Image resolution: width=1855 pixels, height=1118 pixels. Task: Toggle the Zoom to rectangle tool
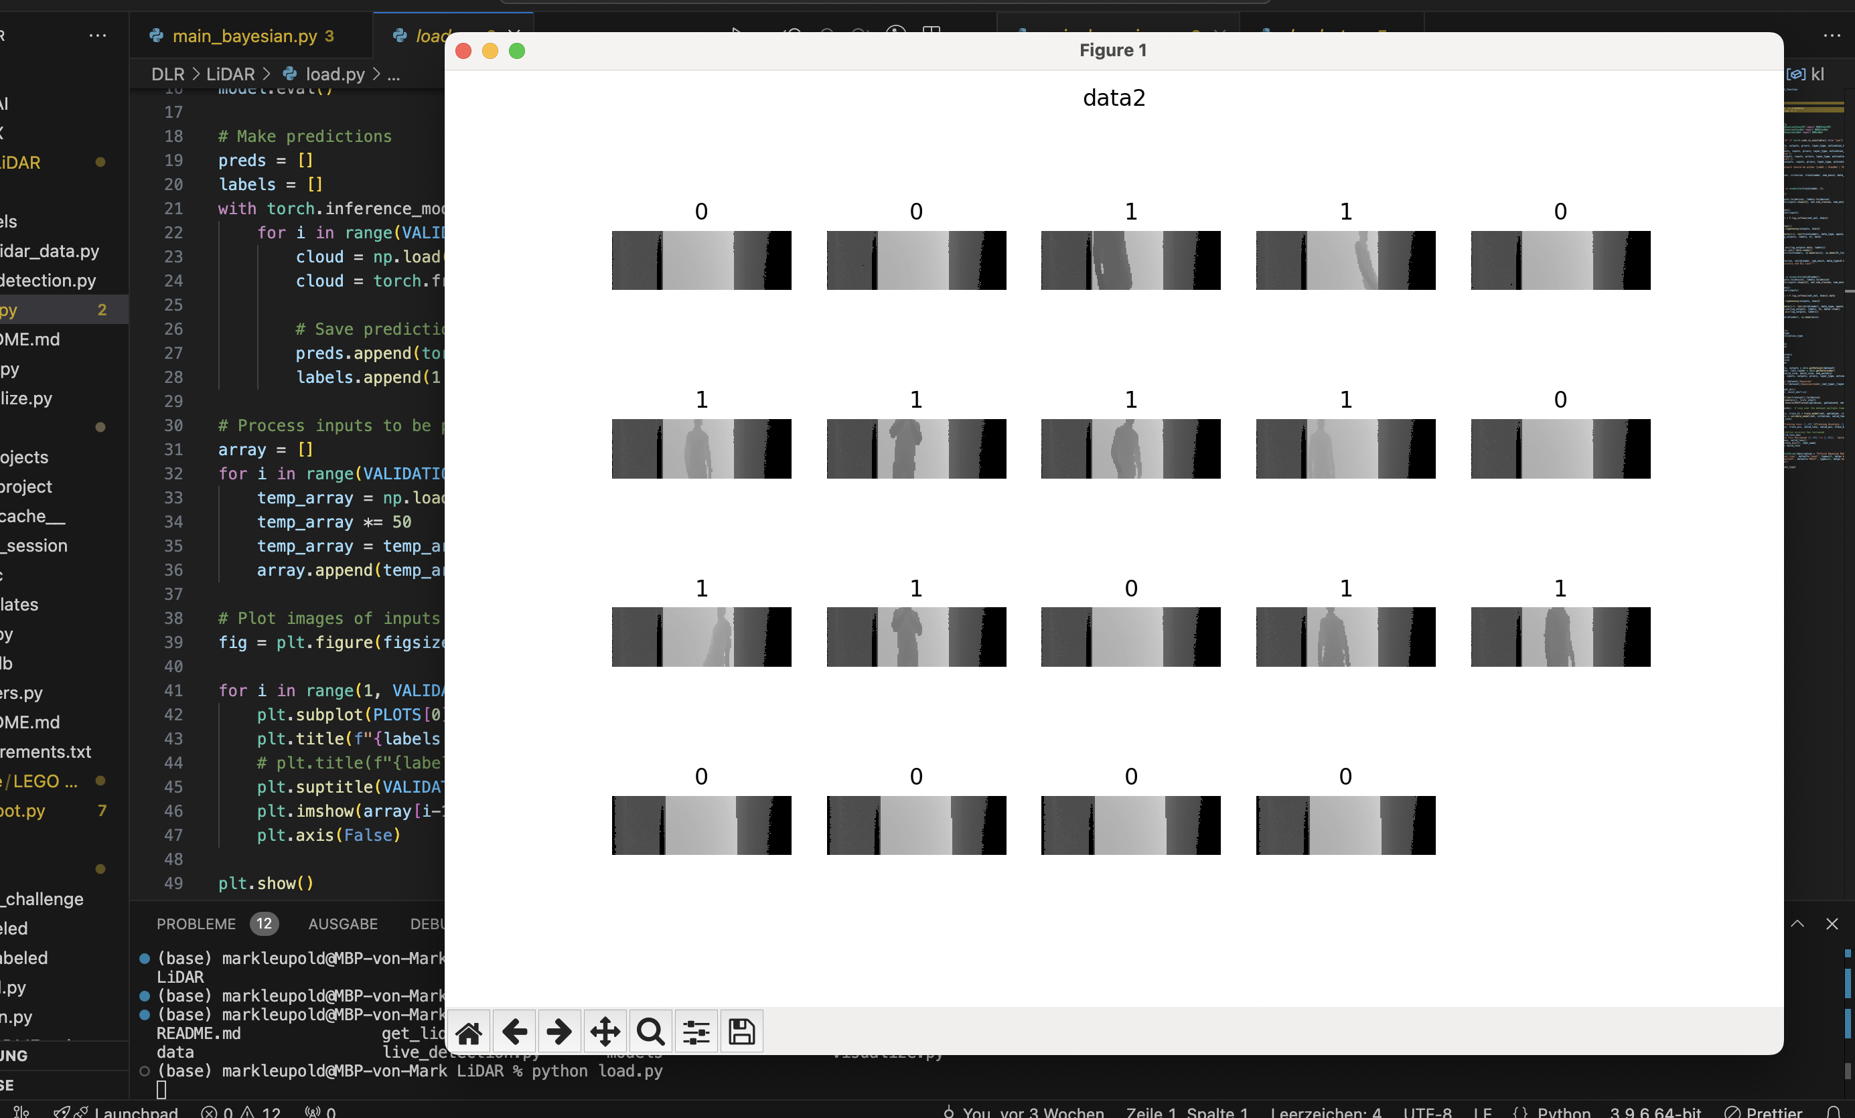point(650,1032)
